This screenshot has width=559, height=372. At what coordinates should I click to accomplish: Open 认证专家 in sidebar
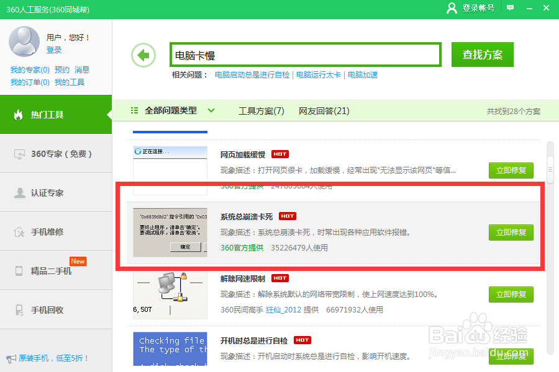[x=56, y=193]
